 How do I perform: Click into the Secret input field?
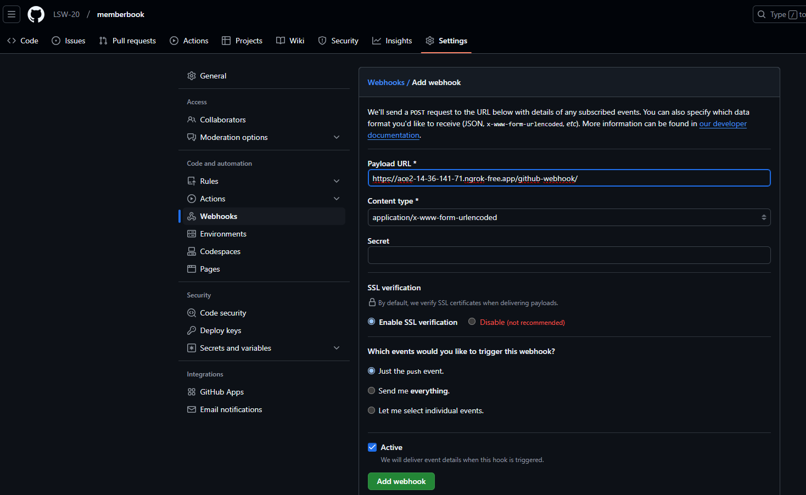pyautogui.click(x=569, y=255)
